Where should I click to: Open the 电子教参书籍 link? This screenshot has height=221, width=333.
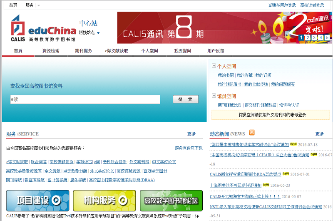[75, 171]
